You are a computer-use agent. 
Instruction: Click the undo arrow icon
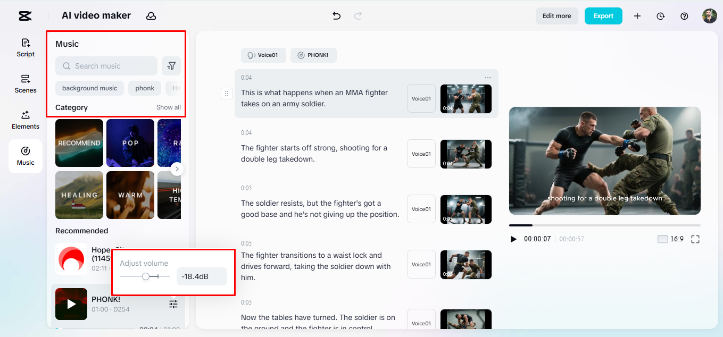point(336,16)
